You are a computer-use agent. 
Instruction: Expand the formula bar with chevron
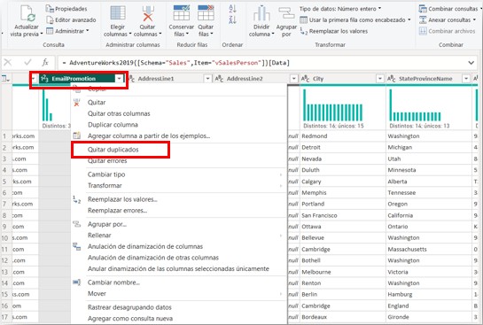471,63
